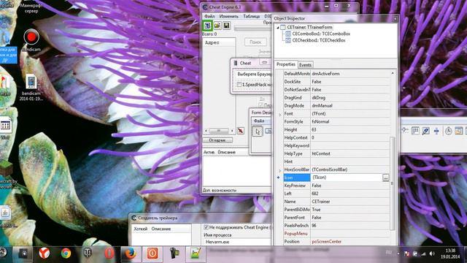The image size is (467, 263).
Task: Click the Height value 63
Action: (314, 130)
